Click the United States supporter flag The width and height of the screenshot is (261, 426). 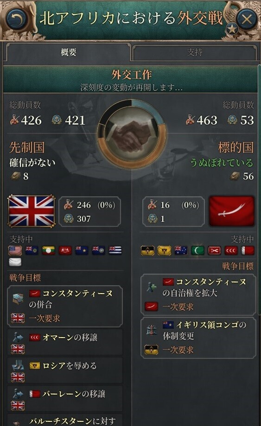pos(15,250)
